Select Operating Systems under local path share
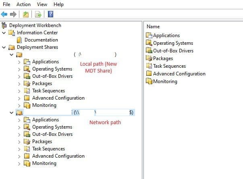The image size is (243, 179). pyautogui.click(x=52, y=69)
